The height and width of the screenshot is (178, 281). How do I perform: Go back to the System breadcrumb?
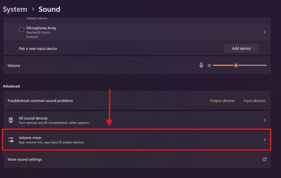15,9
